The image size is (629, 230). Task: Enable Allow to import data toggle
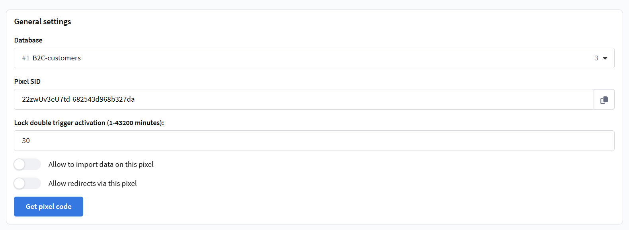tap(27, 164)
